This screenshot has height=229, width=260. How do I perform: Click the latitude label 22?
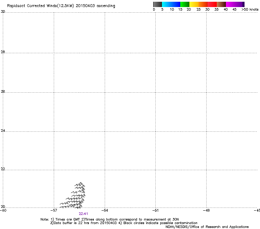(3, 169)
